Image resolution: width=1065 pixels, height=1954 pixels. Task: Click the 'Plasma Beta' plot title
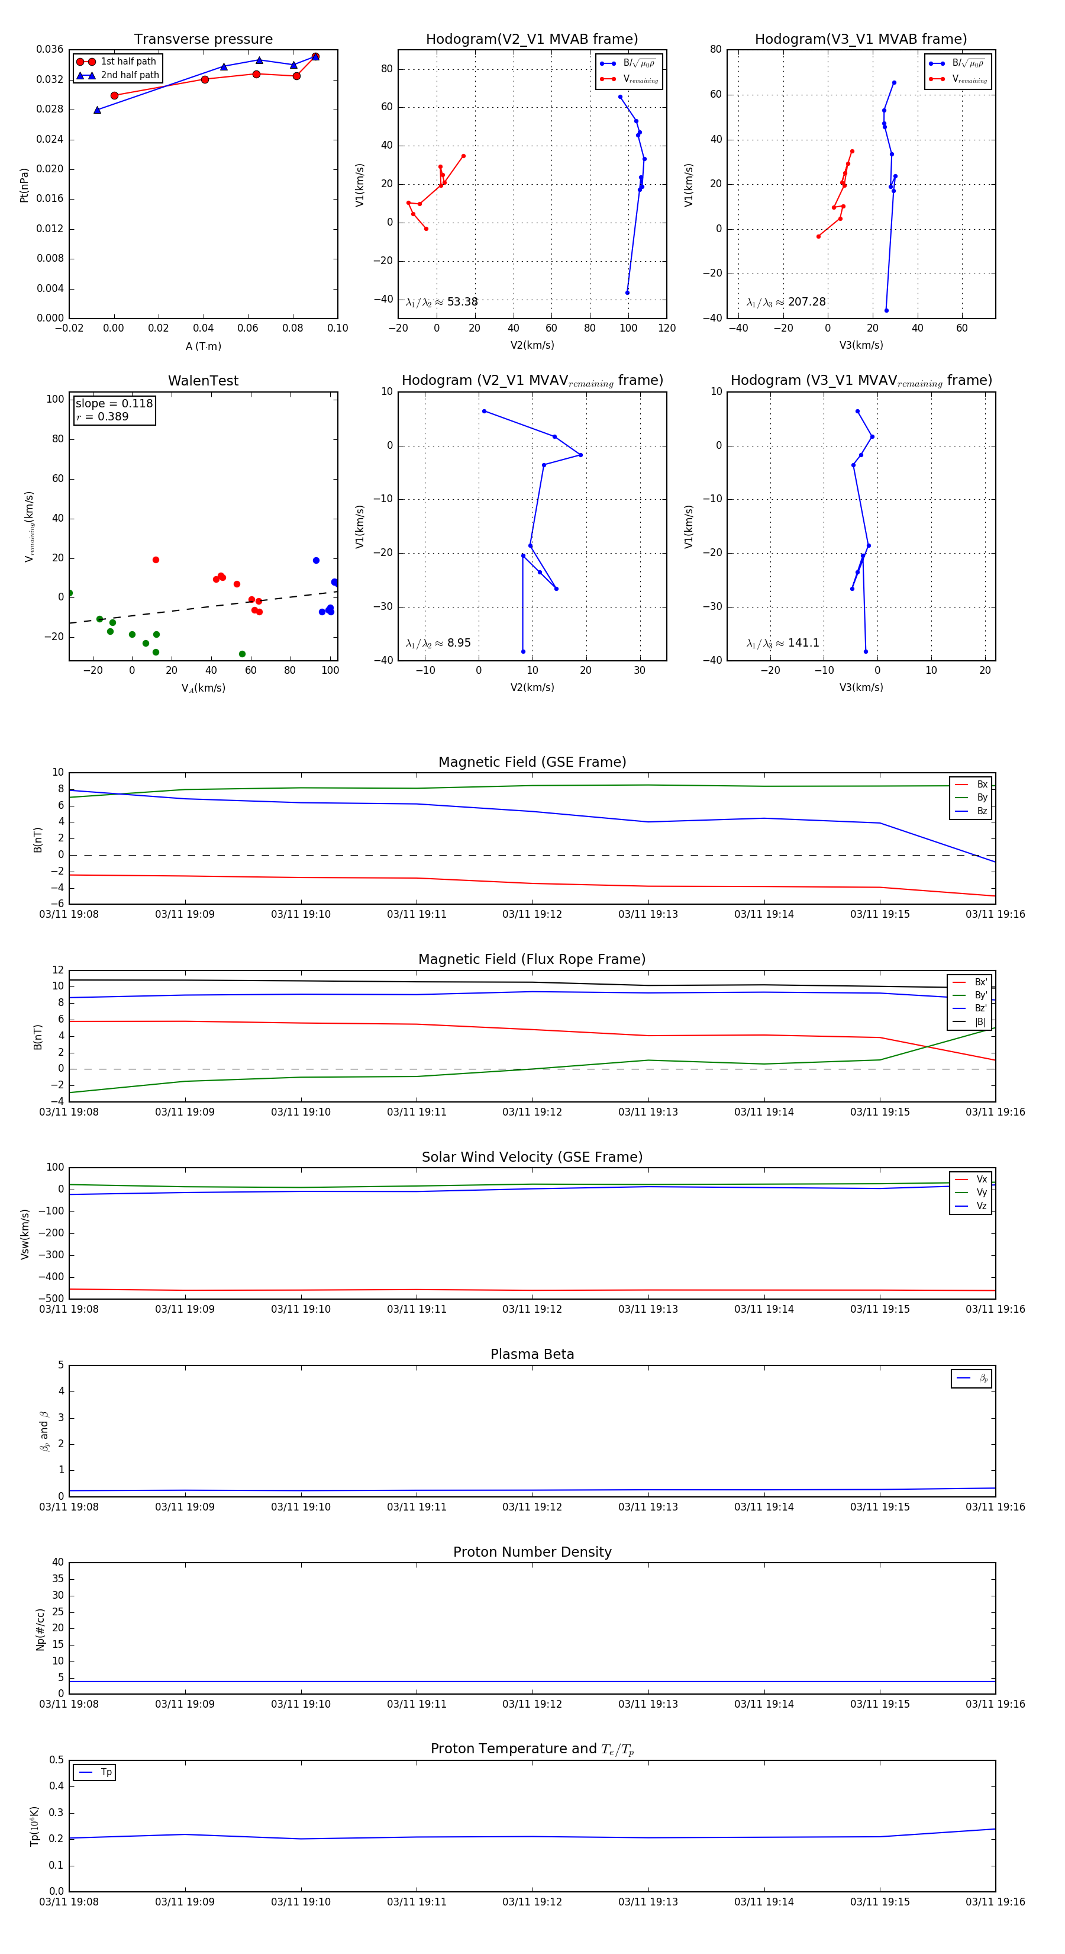532,1355
